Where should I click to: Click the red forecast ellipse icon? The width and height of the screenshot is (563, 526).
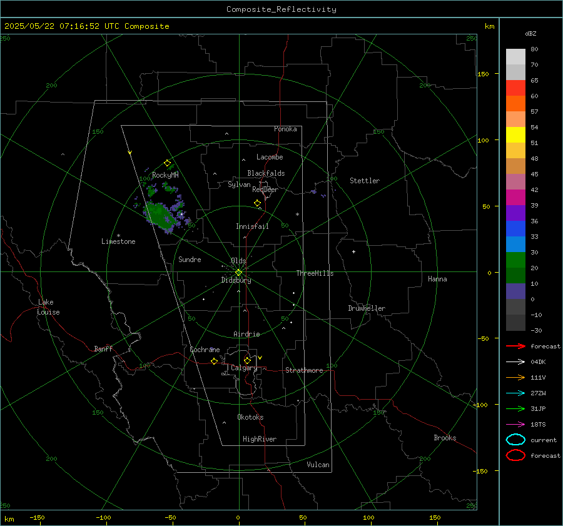[515, 455]
